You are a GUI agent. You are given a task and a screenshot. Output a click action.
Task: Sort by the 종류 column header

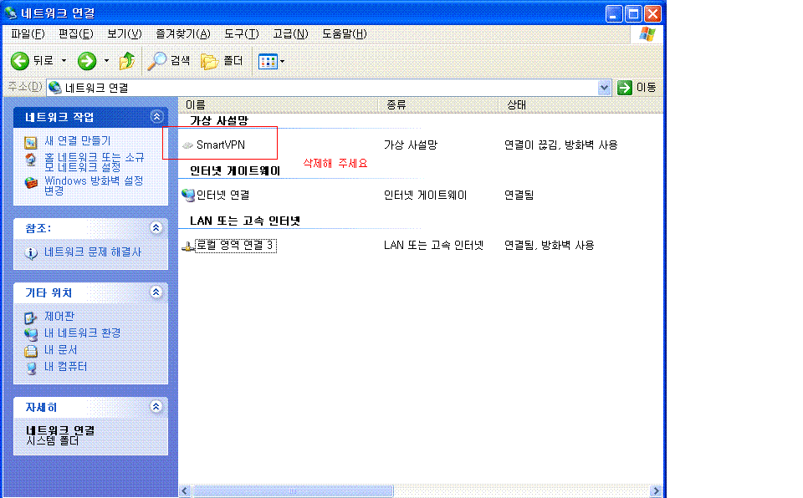438,105
